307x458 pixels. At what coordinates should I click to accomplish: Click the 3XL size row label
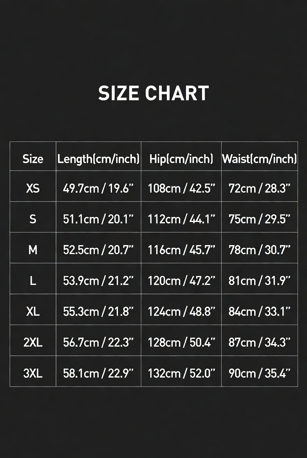coord(33,374)
